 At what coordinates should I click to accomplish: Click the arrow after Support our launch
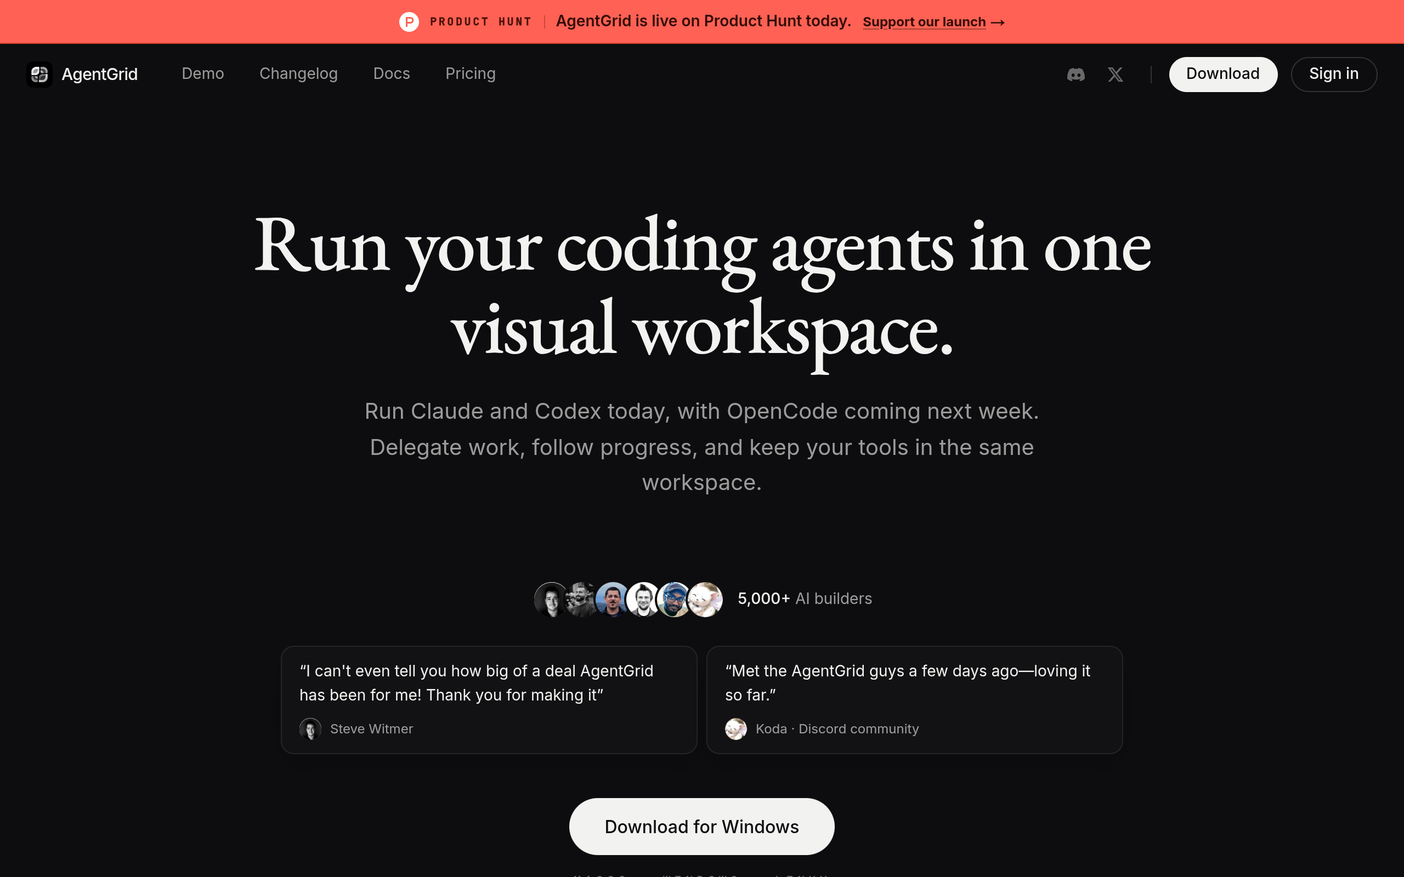pos(998,22)
